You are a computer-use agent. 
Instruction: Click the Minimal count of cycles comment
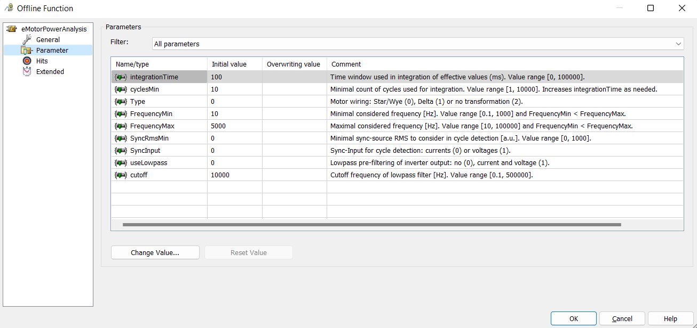[x=494, y=89]
